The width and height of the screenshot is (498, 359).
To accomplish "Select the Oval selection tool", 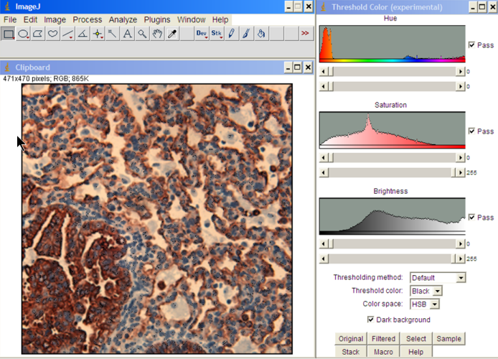I will tap(24, 34).
